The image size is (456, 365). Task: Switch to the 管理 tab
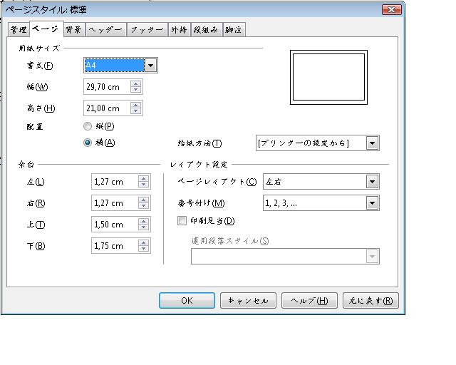19,30
